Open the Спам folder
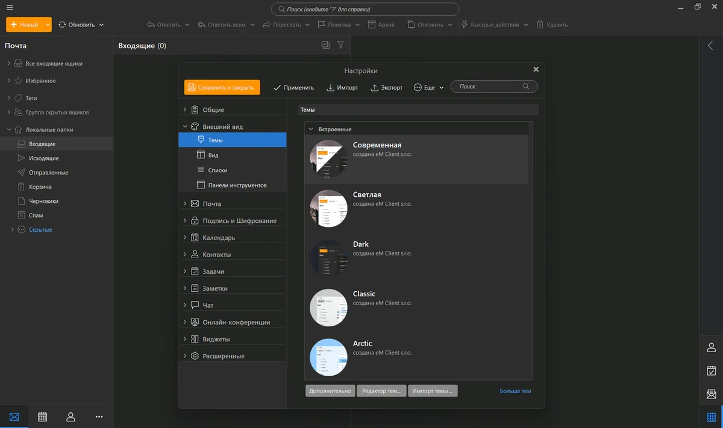Viewport: 723px width, 428px height. (x=56, y=216)
